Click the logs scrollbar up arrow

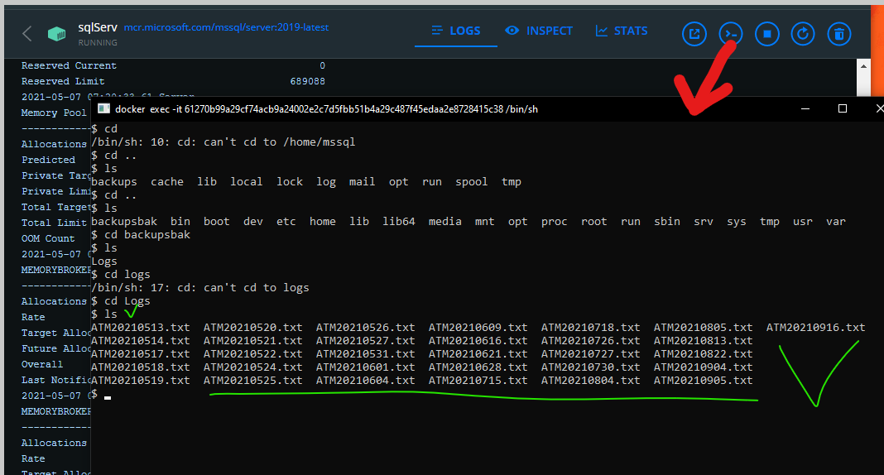(x=863, y=66)
